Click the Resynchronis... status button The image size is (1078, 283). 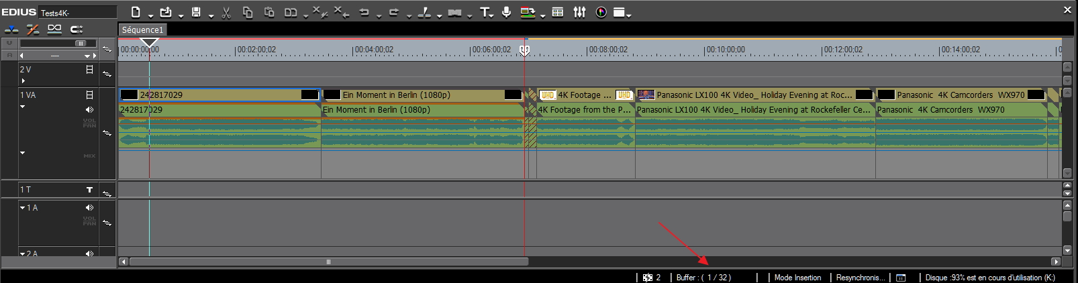pos(860,278)
